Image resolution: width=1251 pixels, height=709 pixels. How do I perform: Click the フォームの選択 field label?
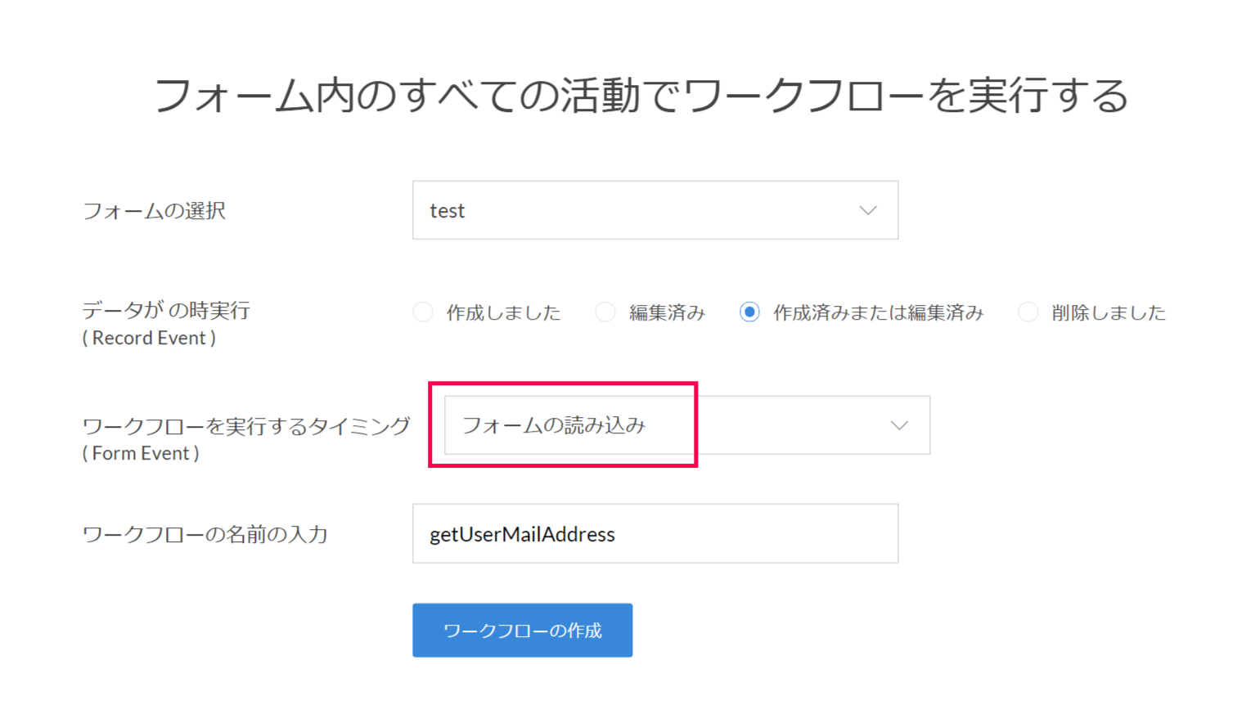tap(155, 211)
